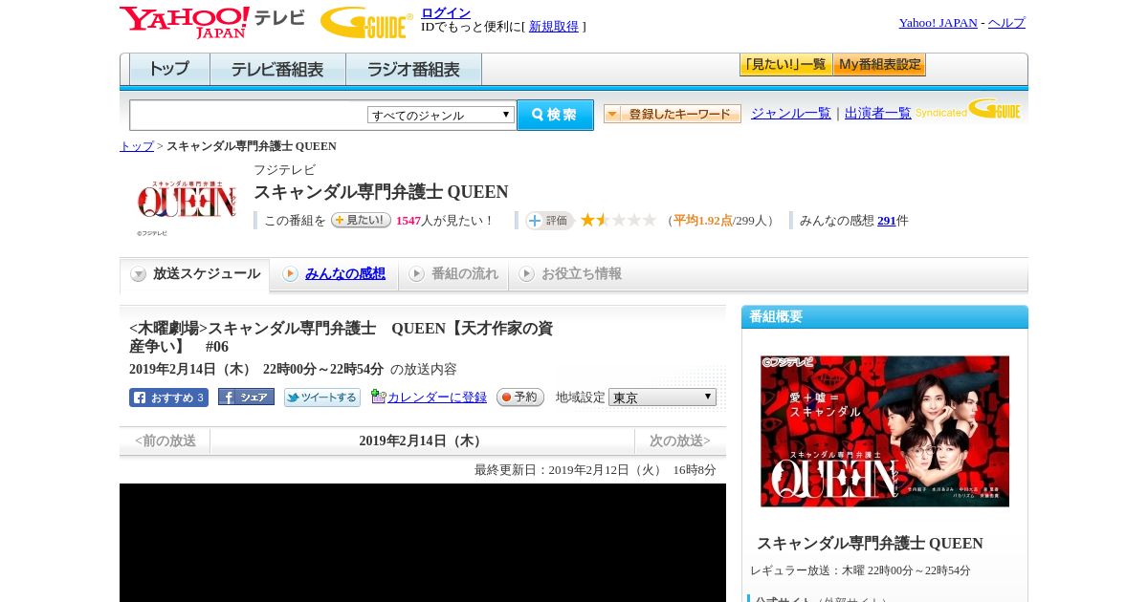Click the 平均1.92点 average score text
The width and height of the screenshot is (1148, 602).
tap(703, 221)
